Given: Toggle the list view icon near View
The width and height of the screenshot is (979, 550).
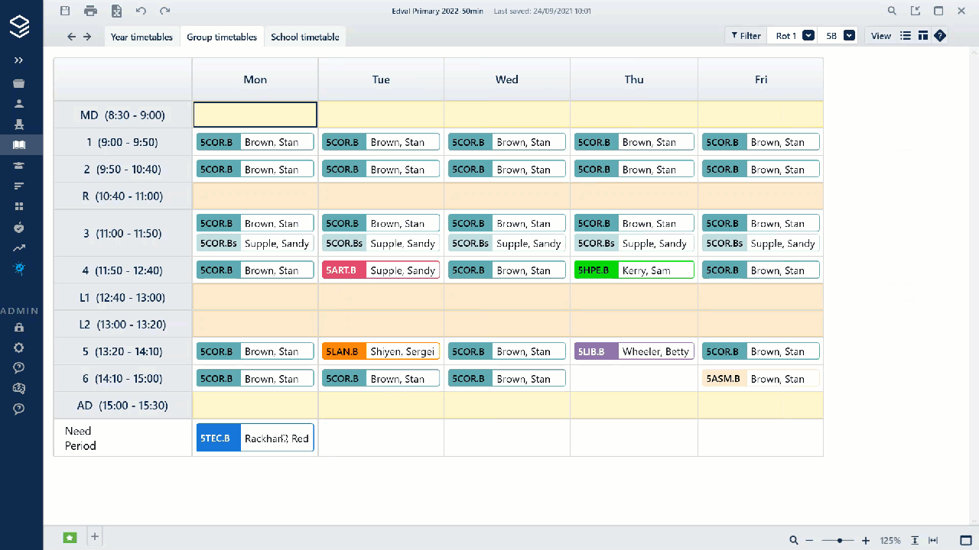Looking at the screenshot, I should point(906,35).
